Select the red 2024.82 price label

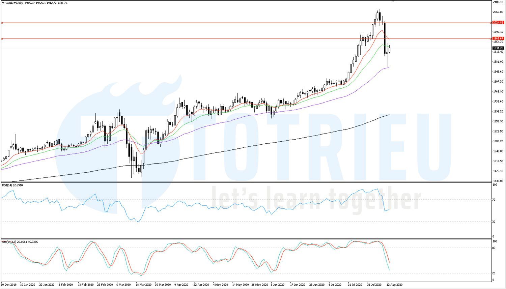498,23
